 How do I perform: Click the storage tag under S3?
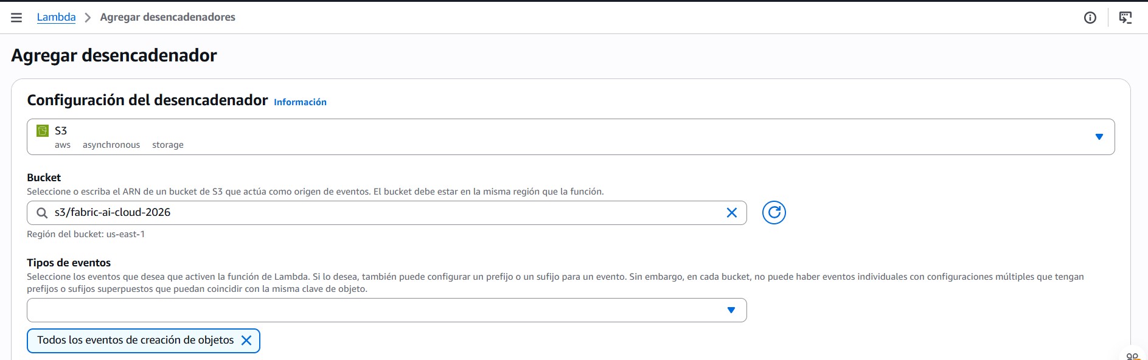click(x=168, y=145)
